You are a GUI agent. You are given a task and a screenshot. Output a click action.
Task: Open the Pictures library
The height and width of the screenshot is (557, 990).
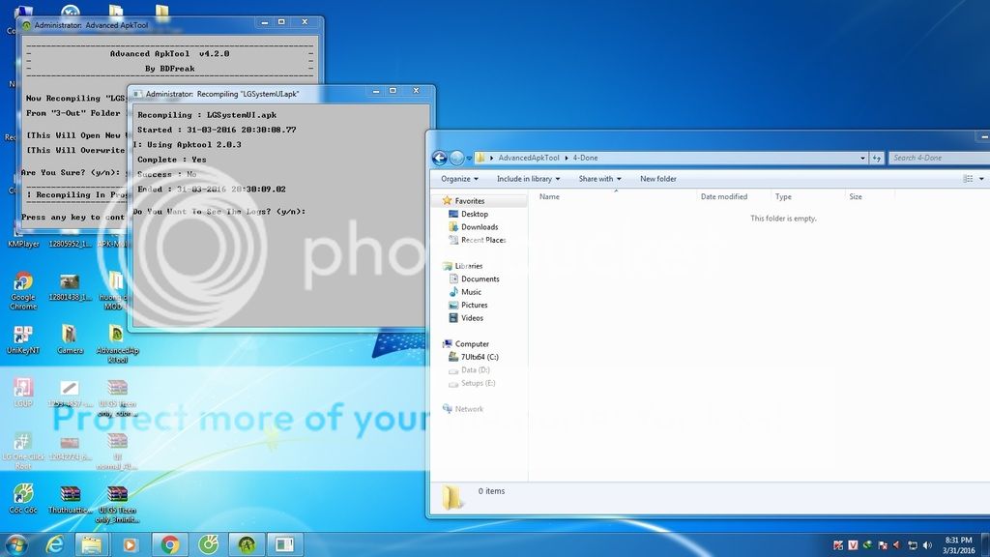pyautogui.click(x=468, y=305)
